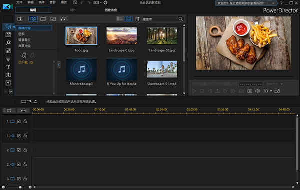
Task: Open the Title Room T icon
Action: [8, 67]
